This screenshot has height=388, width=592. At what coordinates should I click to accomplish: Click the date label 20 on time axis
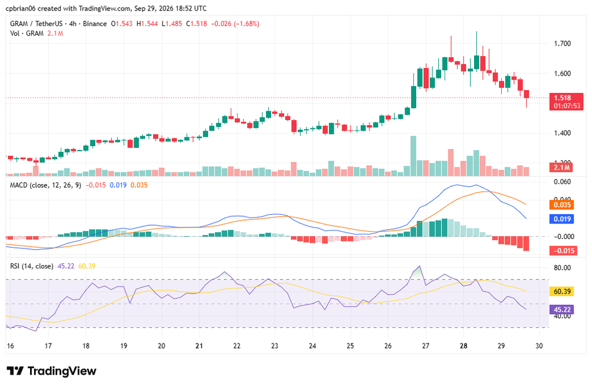pyautogui.click(x=161, y=346)
